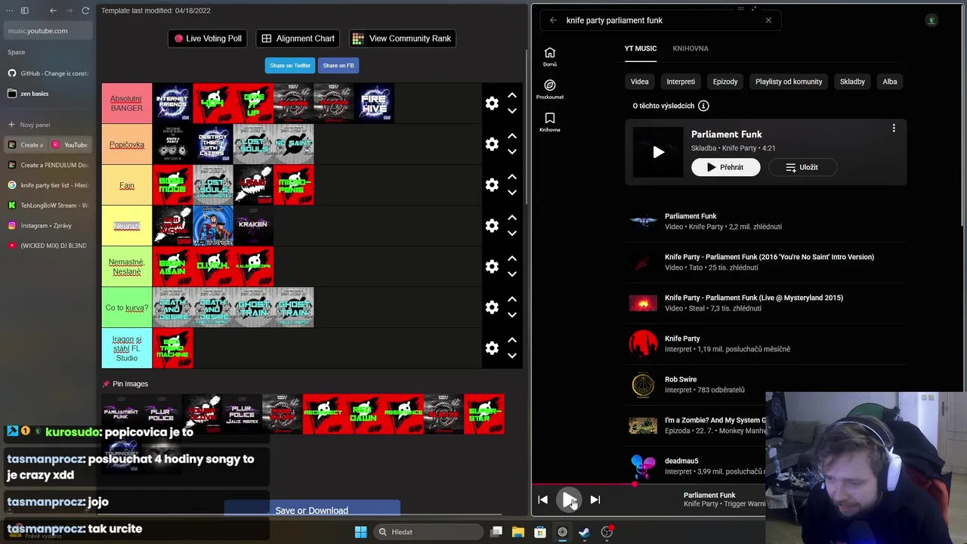Move Absolutní BANGER tier up arrow
This screenshot has height=544, width=967.
[x=512, y=95]
